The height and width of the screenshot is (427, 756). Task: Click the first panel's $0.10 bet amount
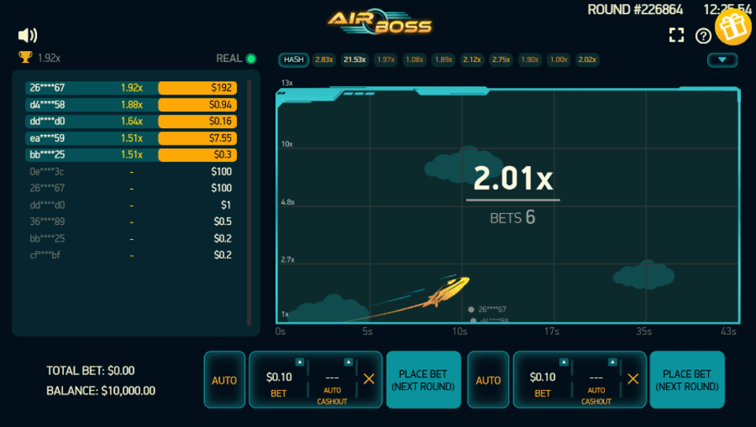[279, 377]
